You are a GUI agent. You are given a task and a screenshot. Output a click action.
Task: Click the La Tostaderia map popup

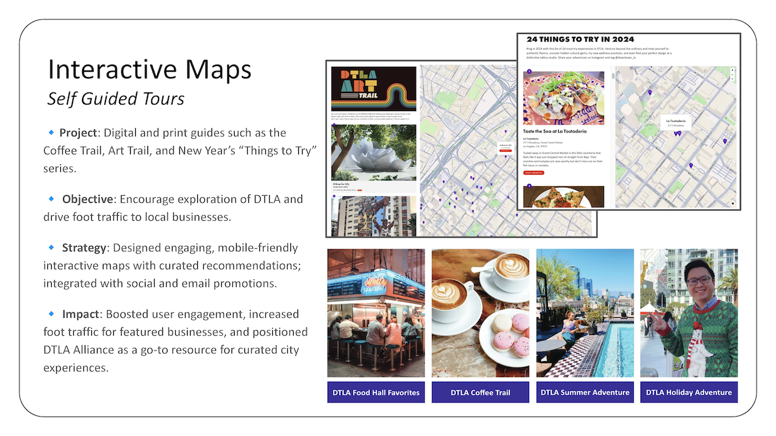pos(675,121)
